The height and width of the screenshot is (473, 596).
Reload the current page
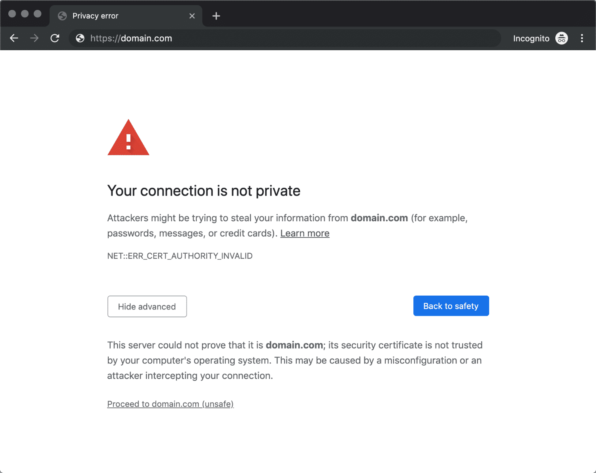55,38
